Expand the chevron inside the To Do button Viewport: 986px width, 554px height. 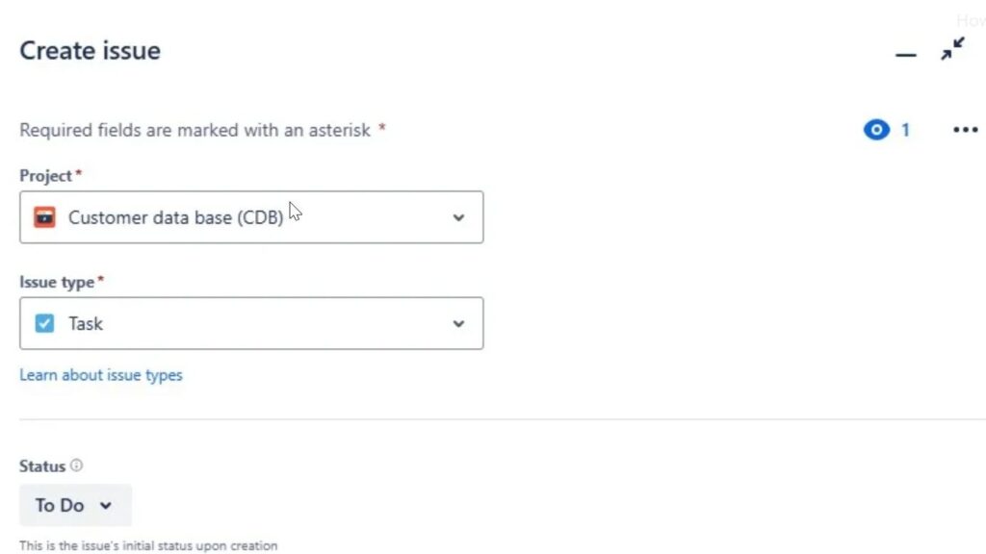tap(106, 505)
